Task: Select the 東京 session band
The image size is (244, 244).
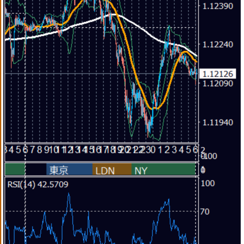Action: 69,169
